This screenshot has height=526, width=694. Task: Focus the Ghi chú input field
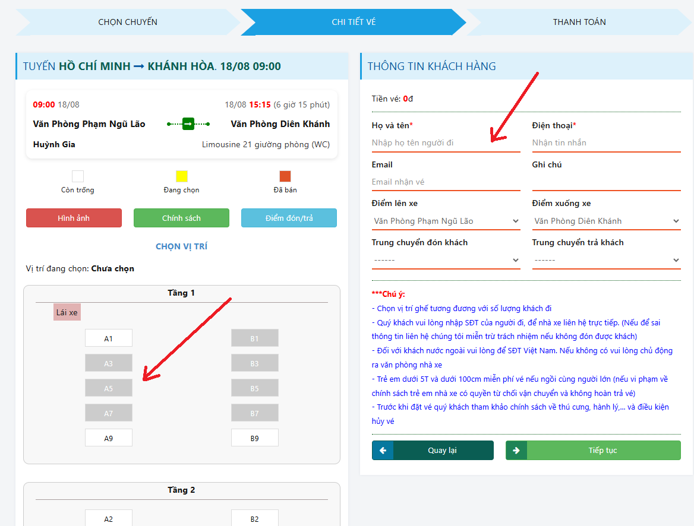coord(606,182)
